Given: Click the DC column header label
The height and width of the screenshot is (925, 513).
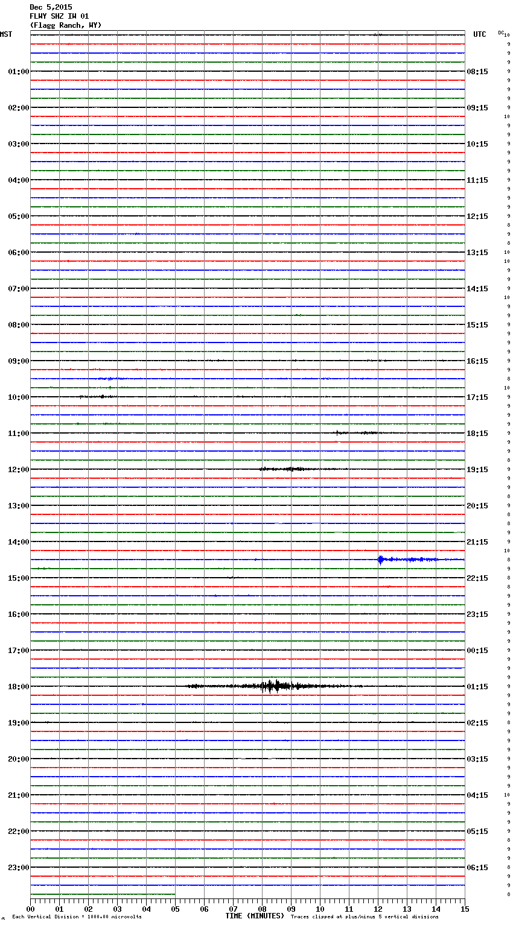Looking at the screenshot, I should pos(501,33).
